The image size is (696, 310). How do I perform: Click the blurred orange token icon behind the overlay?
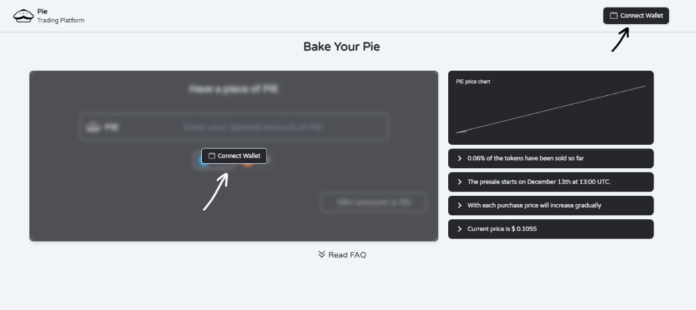coord(246,165)
